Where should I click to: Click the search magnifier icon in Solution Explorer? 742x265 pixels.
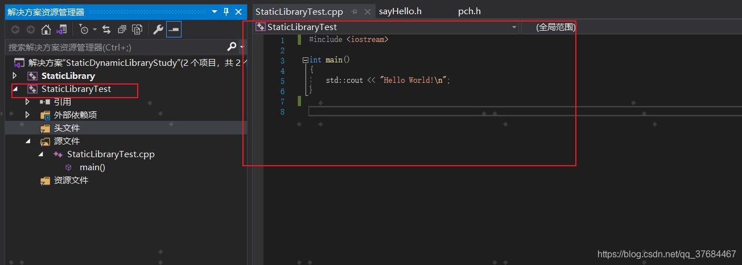point(232,47)
